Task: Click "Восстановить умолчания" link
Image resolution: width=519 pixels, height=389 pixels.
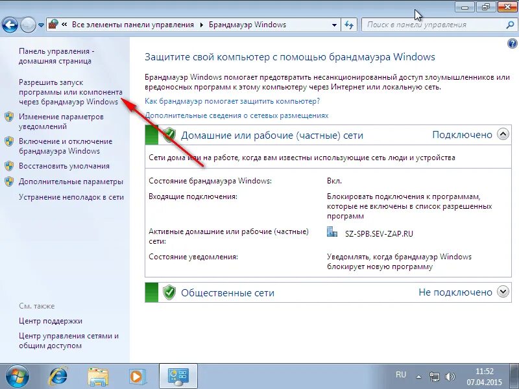Action: [64, 166]
